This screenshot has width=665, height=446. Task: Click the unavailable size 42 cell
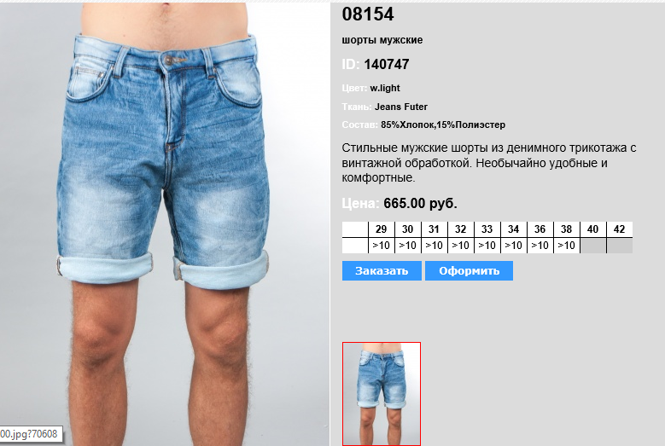pyautogui.click(x=620, y=229)
